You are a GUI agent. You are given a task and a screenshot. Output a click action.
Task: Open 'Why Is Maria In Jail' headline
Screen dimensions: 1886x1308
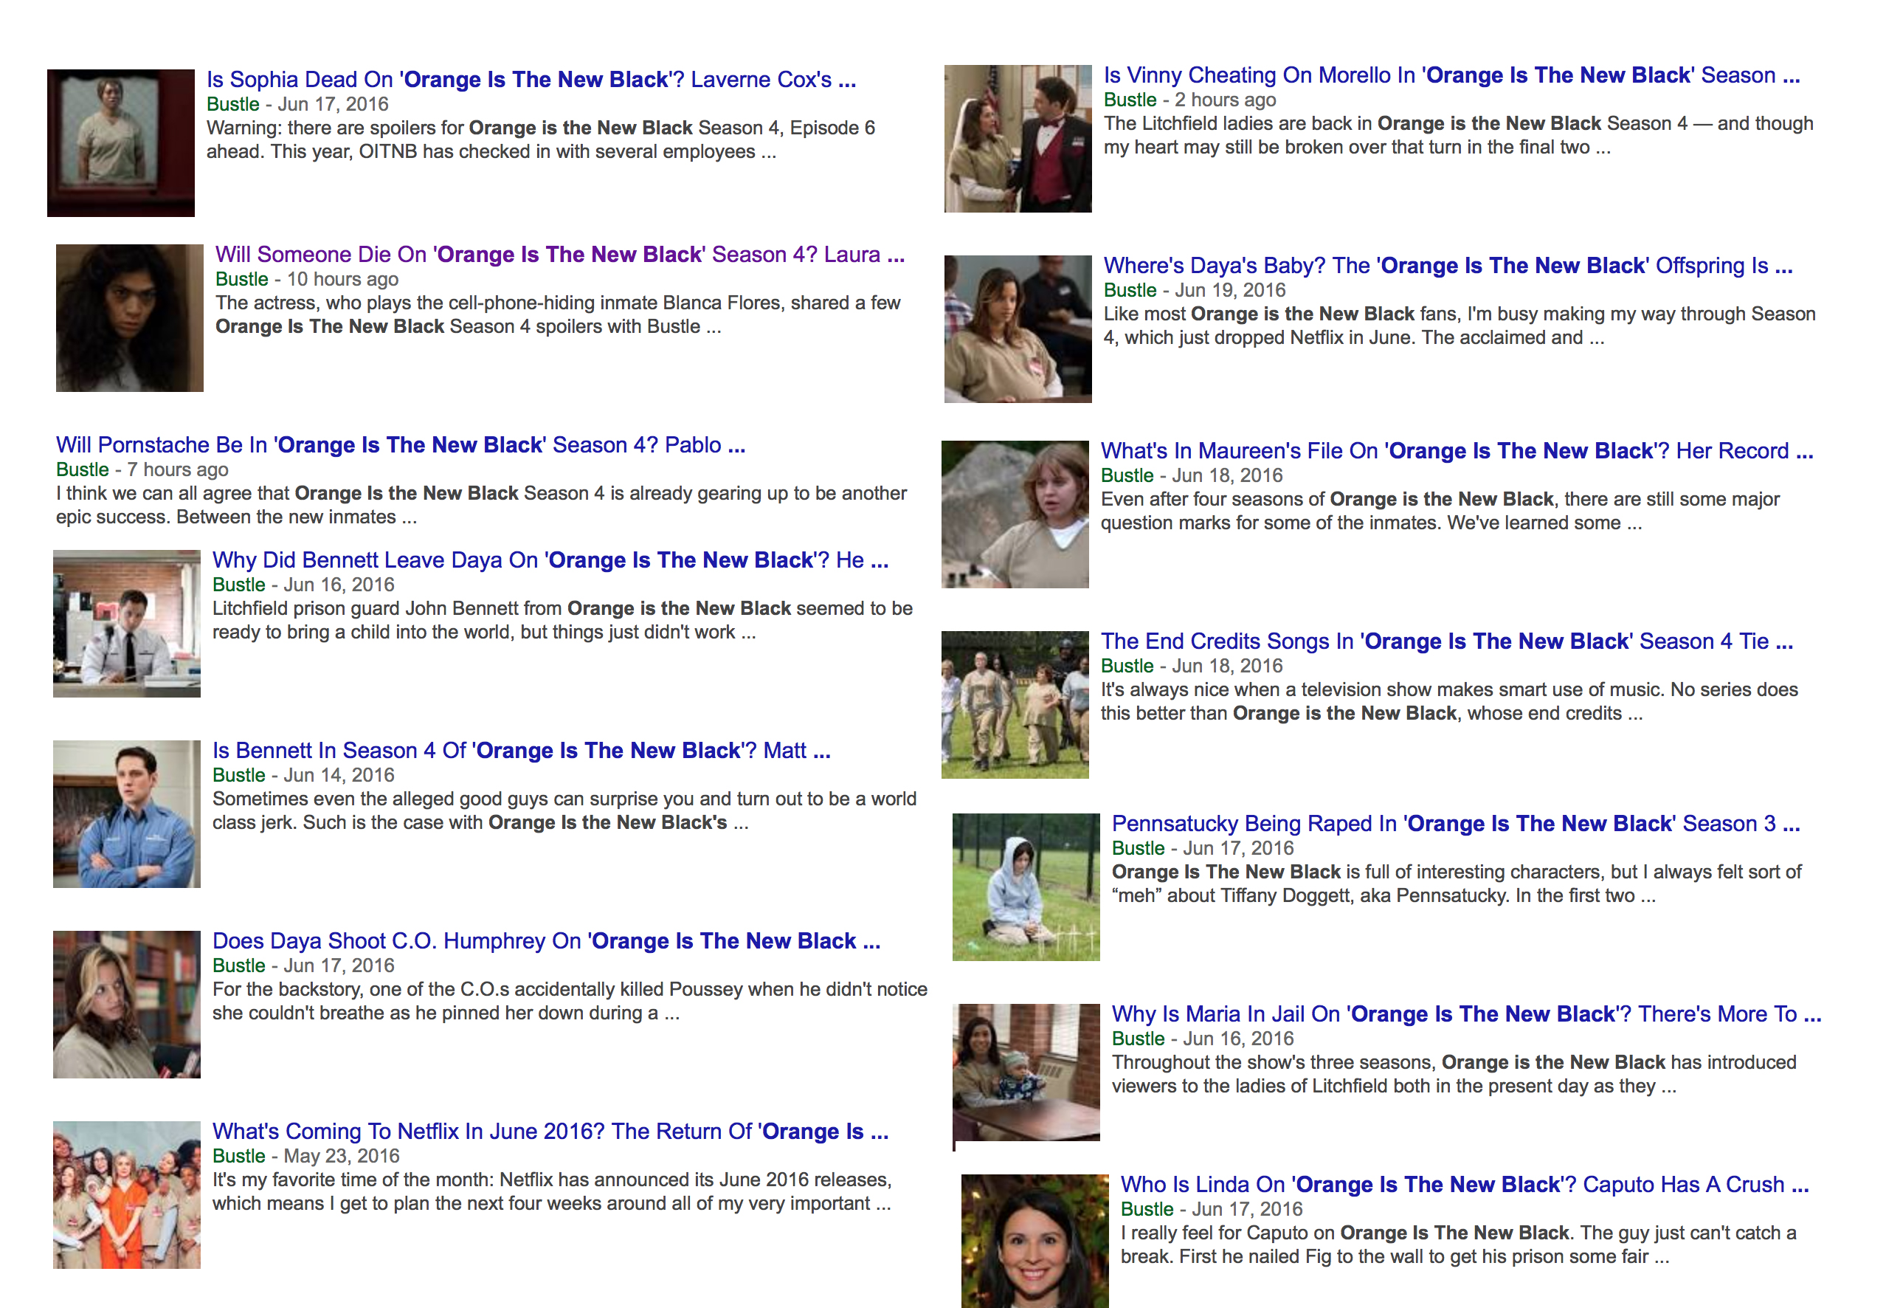(1467, 1015)
